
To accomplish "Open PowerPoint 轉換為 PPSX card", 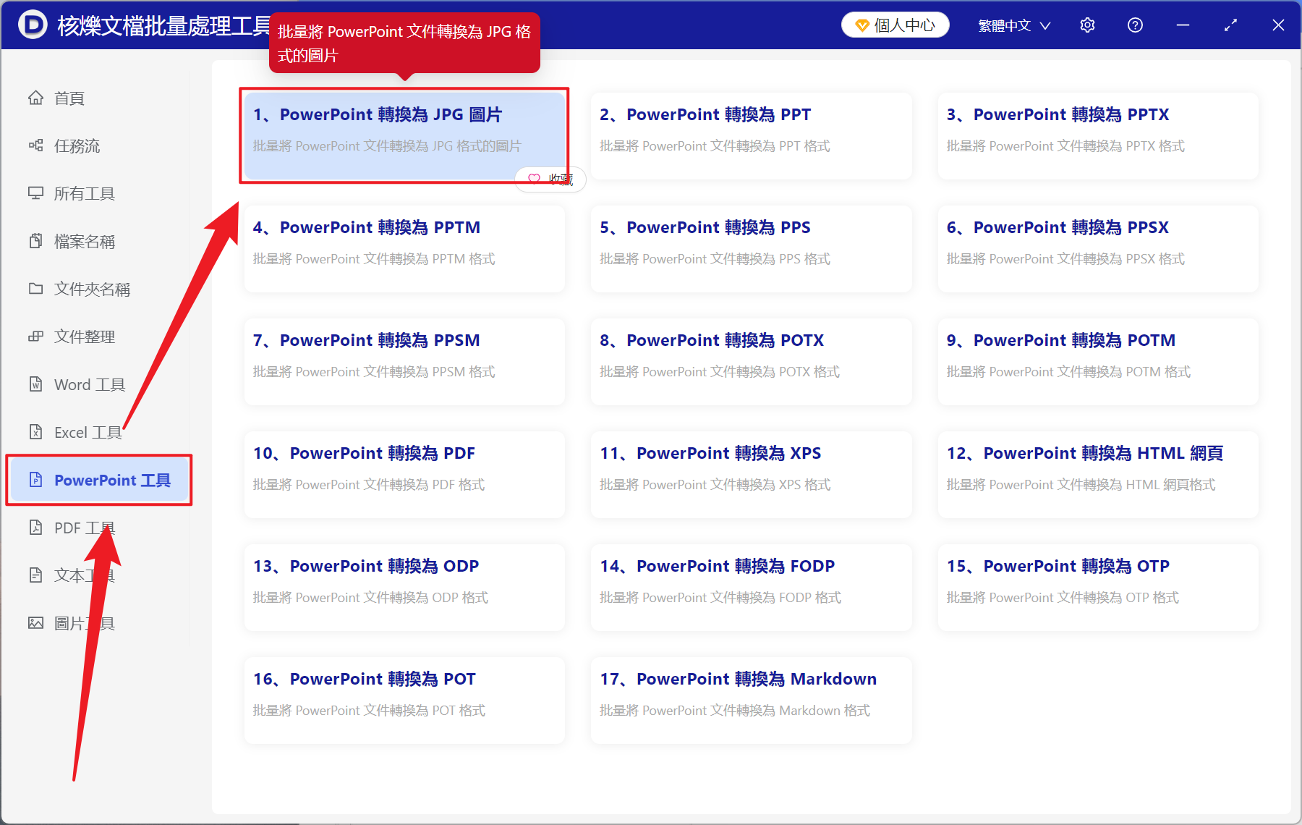I will [1098, 249].
